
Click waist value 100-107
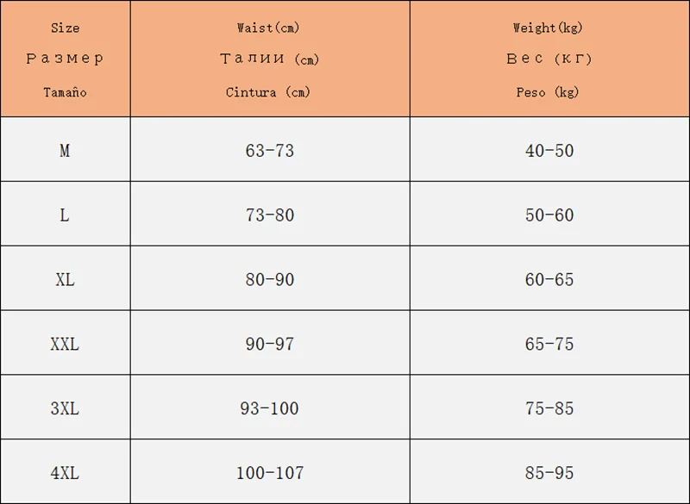pyautogui.click(x=269, y=473)
